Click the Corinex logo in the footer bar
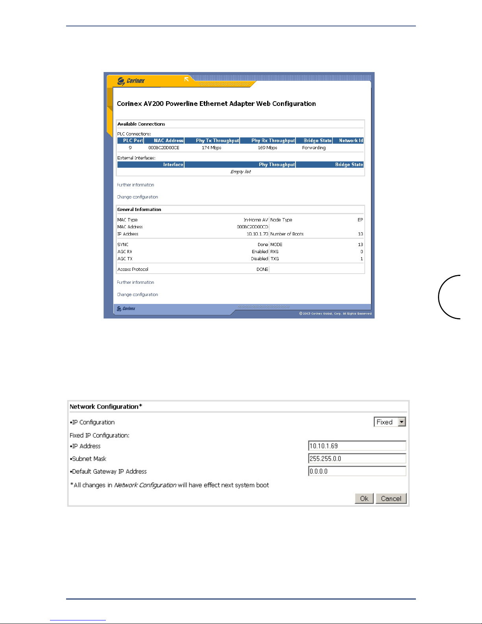The width and height of the screenshot is (482, 624). point(126,309)
